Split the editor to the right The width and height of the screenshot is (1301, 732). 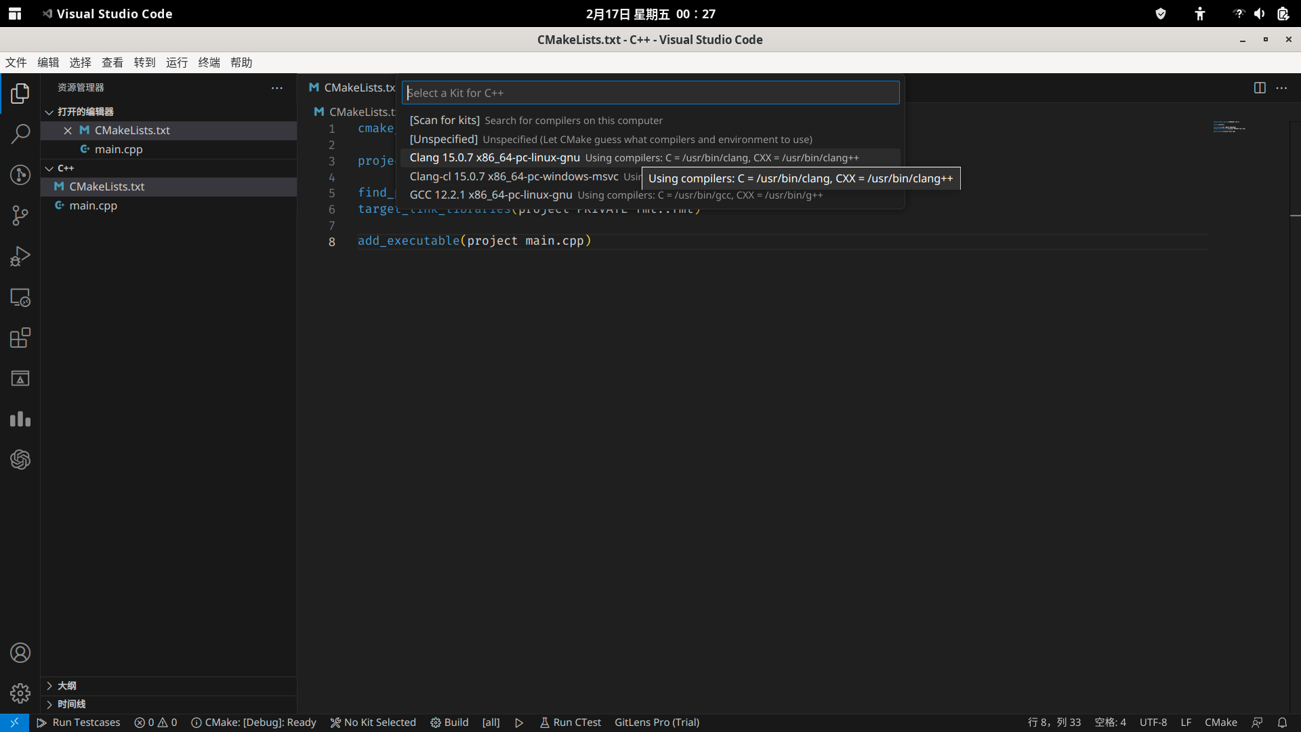(1260, 88)
